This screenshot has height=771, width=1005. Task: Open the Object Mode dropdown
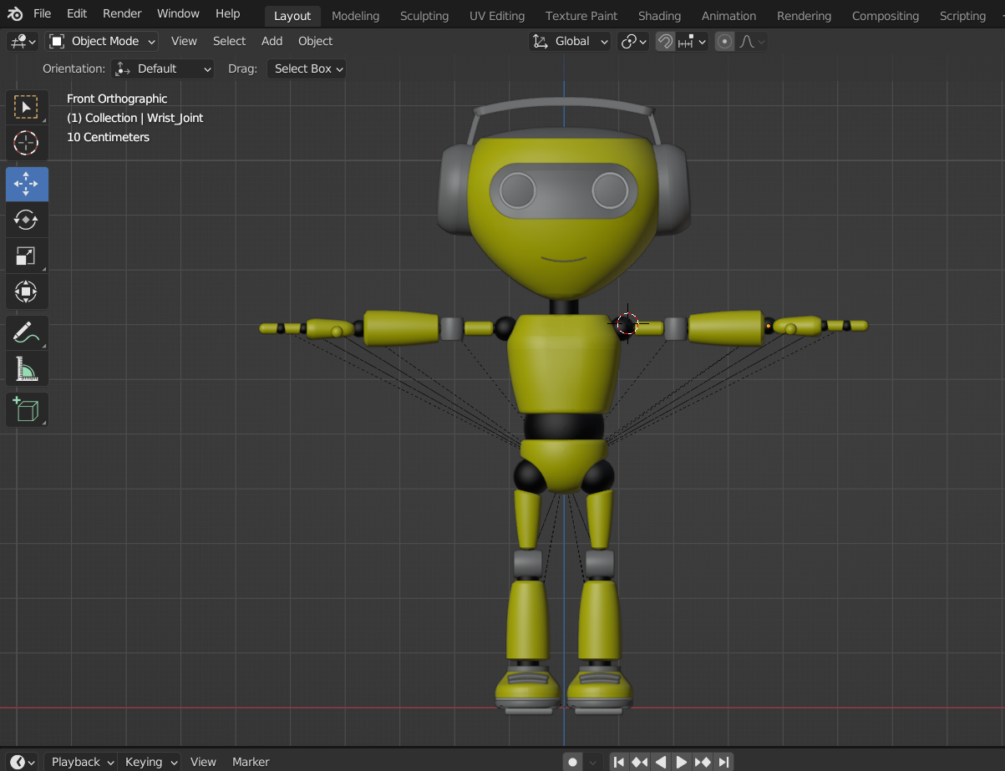click(102, 42)
